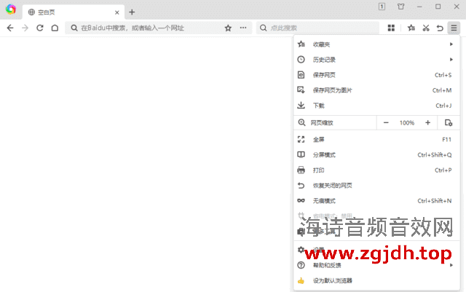Expand the 帮助和反馈 submenu
Viewport: 466px width, 292px height.
click(x=376, y=265)
